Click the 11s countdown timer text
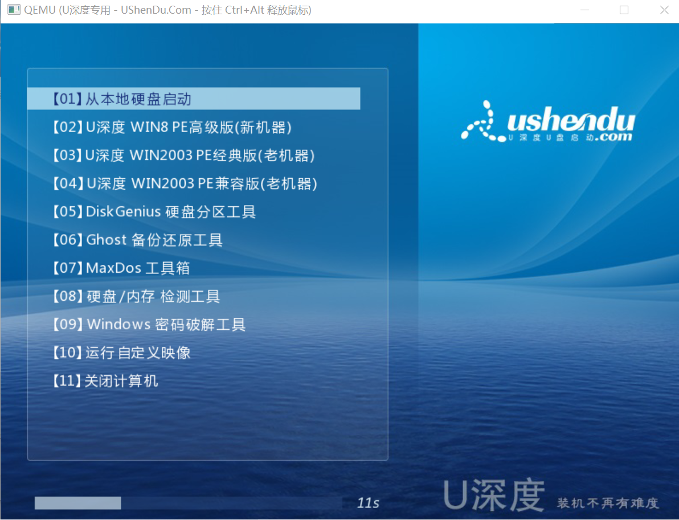 coord(368,503)
